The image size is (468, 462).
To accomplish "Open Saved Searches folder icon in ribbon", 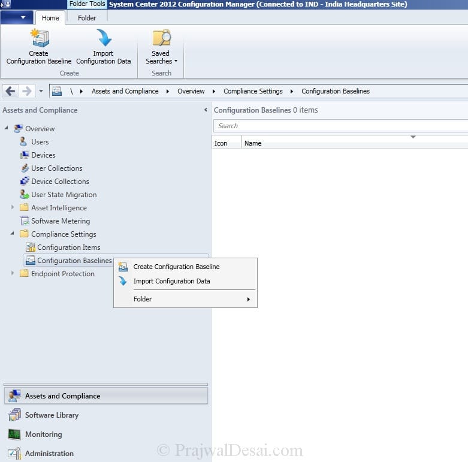I will pos(161,38).
